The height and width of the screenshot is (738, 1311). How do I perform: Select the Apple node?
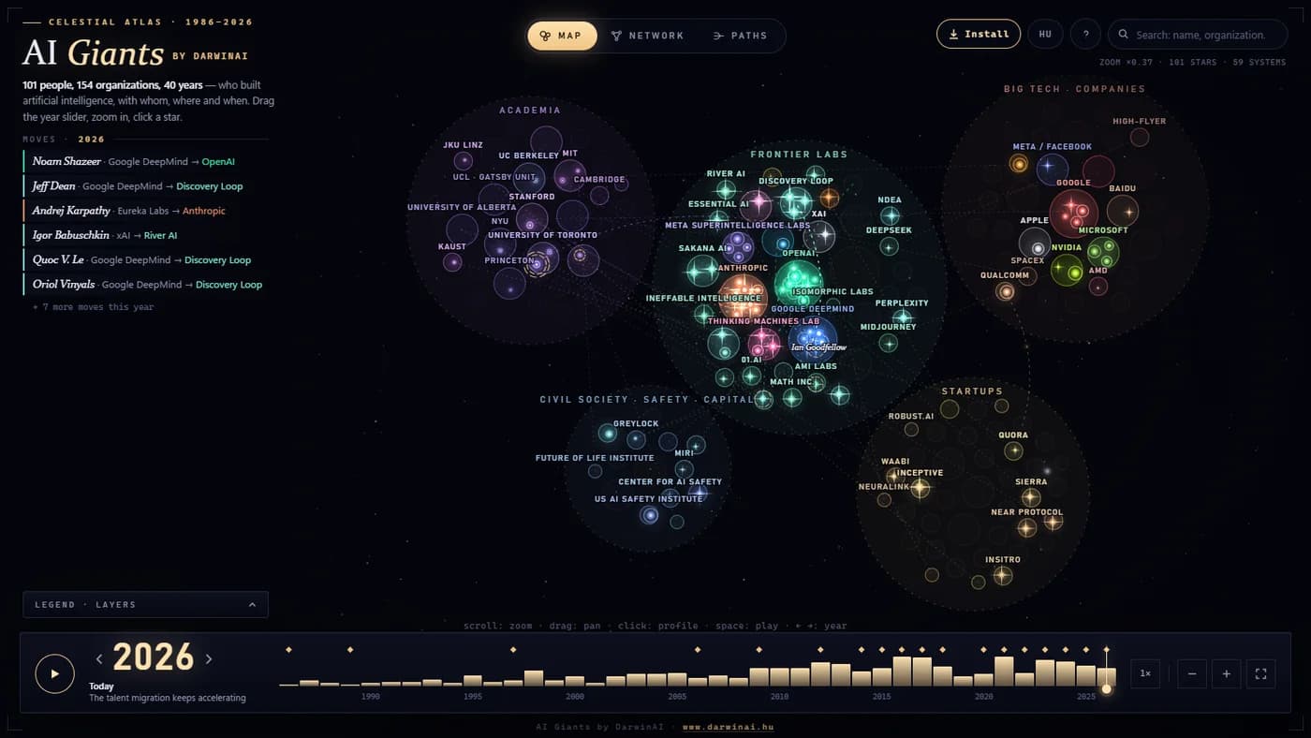point(1035,243)
